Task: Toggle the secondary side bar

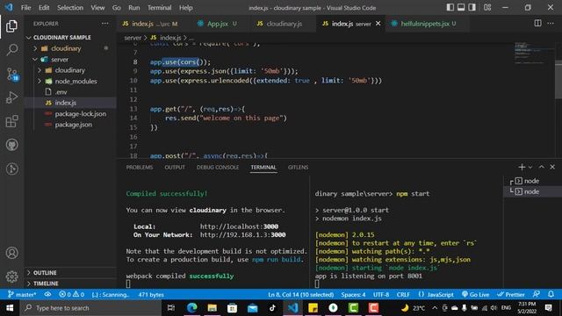Action: [472, 8]
